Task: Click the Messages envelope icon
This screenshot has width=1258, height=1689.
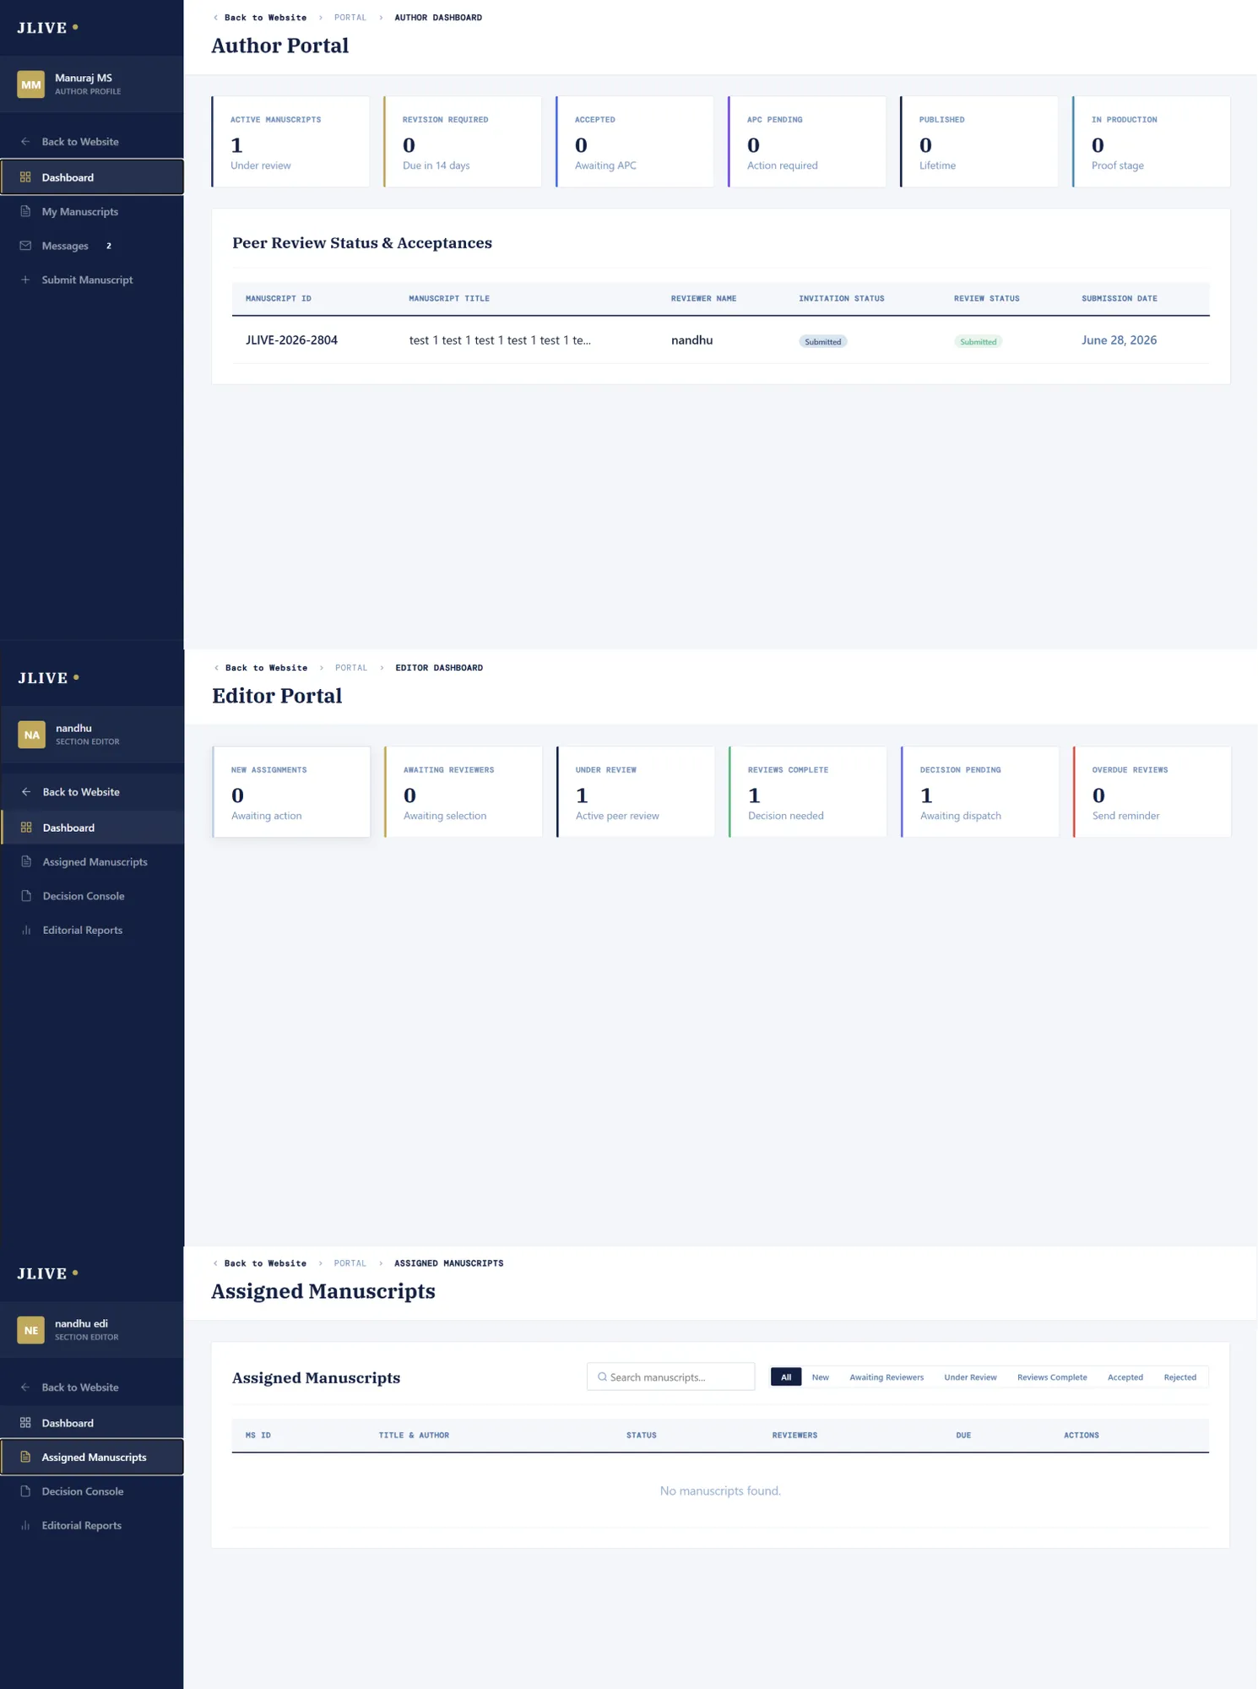Action: coord(25,246)
